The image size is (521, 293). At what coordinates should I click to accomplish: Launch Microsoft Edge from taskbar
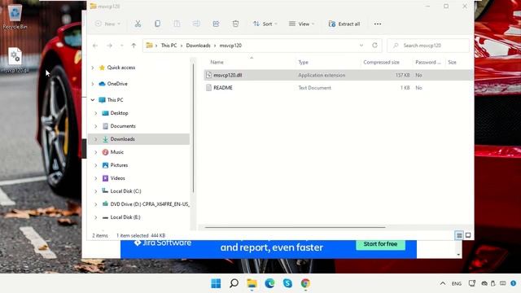pos(269,283)
